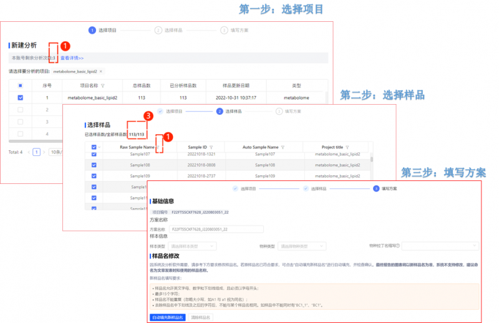Toggle select-all checkbox in project table header
Image resolution: width=499 pixels, height=323 pixels.
pyautogui.click(x=21, y=85)
